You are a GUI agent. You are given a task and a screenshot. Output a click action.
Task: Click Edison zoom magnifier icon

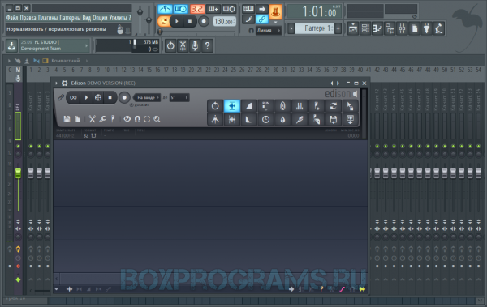(157, 119)
